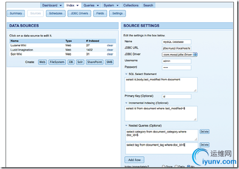Create a new FileSystem data source
Image resolution: width=239 pixels, height=169 pixels.
[x=57, y=62]
